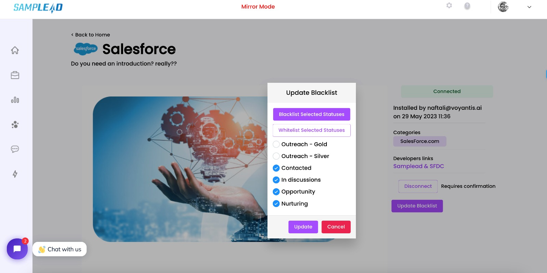The image size is (547, 273).
Task: Open the dots cluster sidebar icon
Action: 15,125
